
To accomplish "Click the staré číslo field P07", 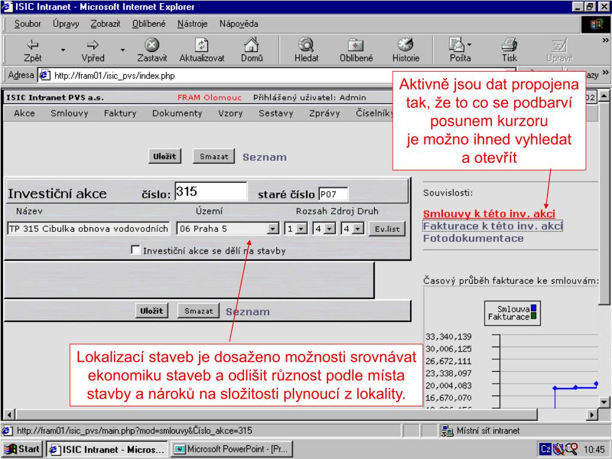I will click(x=333, y=194).
